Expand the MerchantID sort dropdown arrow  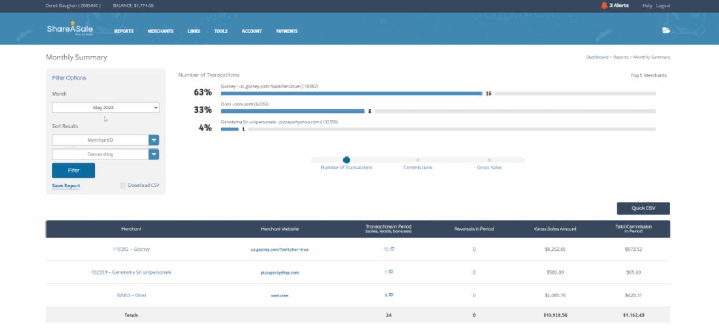click(x=154, y=140)
